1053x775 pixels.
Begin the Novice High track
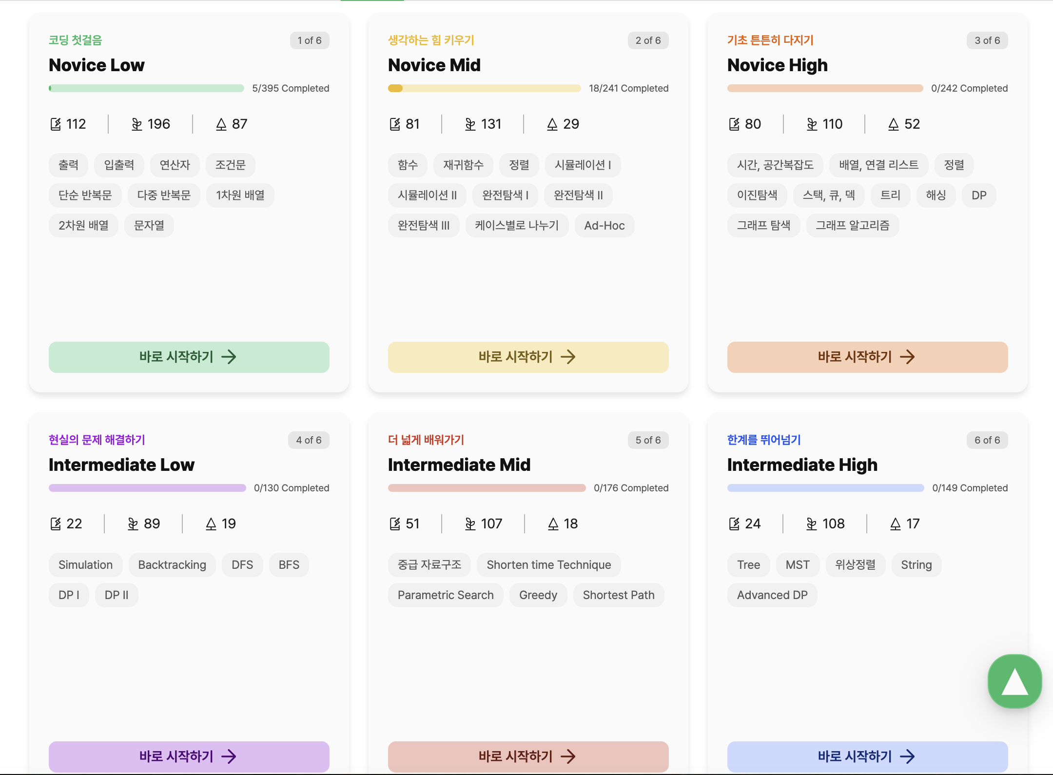[x=867, y=357]
